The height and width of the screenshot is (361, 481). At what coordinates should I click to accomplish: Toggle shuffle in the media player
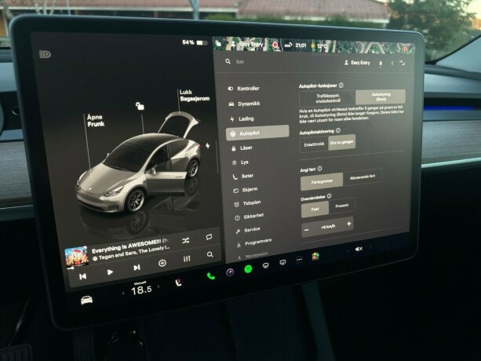tap(186, 241)
